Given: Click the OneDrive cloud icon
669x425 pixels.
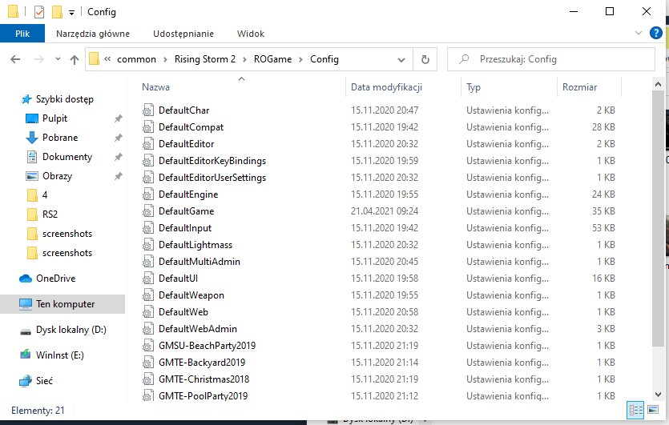Looking at the screenshot, I should tap(26, 279).
